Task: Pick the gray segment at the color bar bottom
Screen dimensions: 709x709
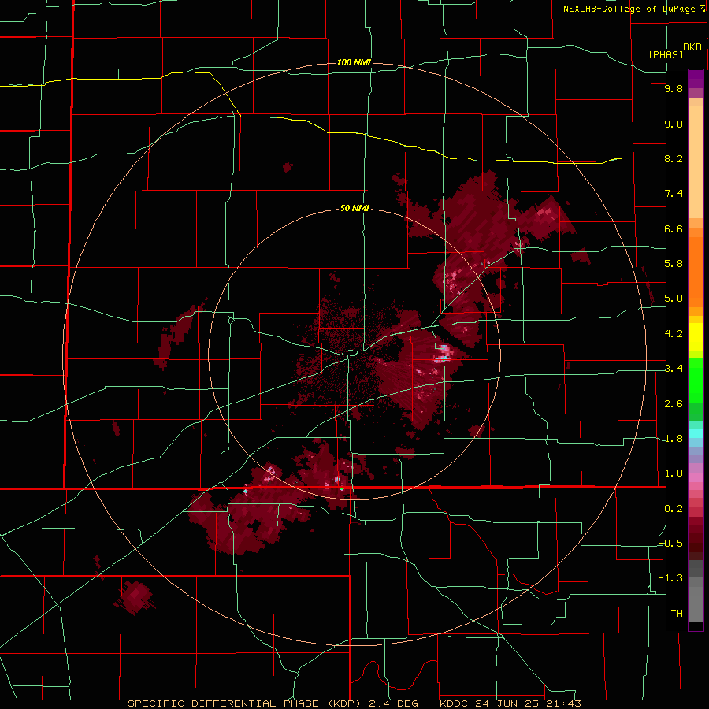Action: click(696, 603)
